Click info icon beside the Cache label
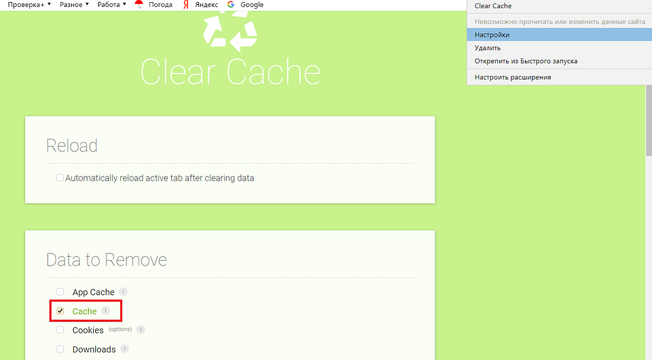 pos(105,310)
